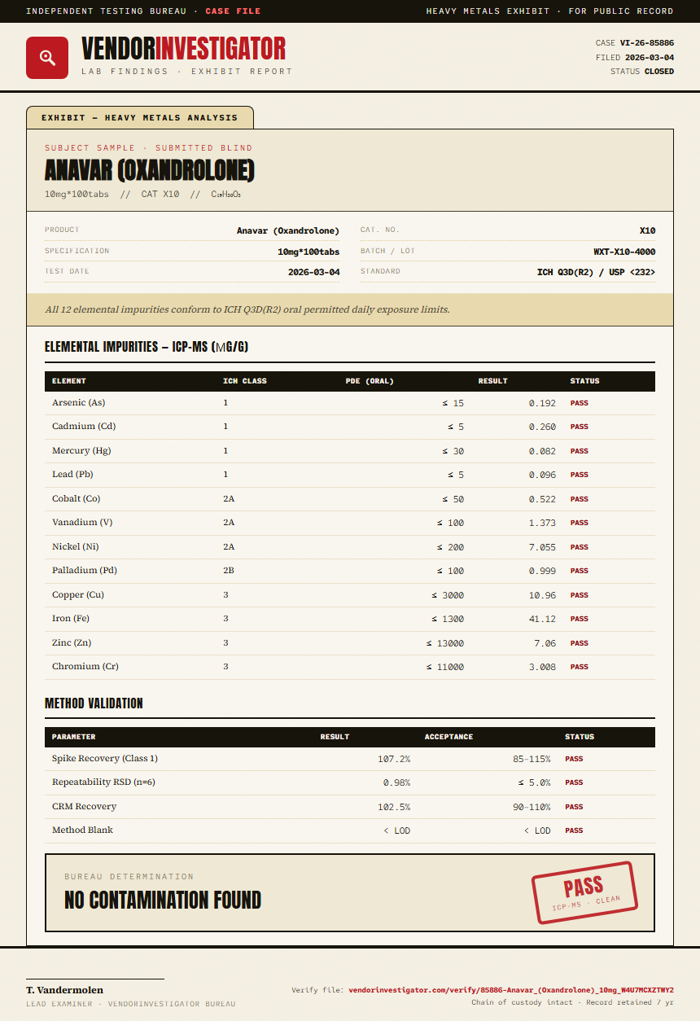Viewport: 700px width, 1021px height.
Task: Click CRM Recovery acceptance 90–110%
Action: pos(532,807)
